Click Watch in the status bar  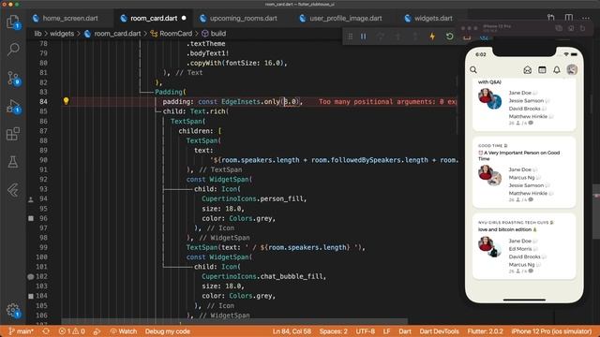click(123, 331)
